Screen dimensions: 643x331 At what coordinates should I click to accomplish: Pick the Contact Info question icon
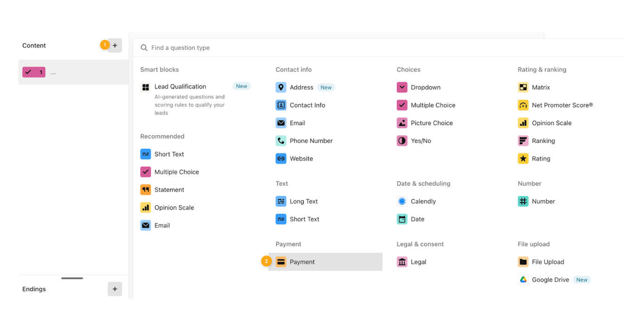[x=281, y=105]
